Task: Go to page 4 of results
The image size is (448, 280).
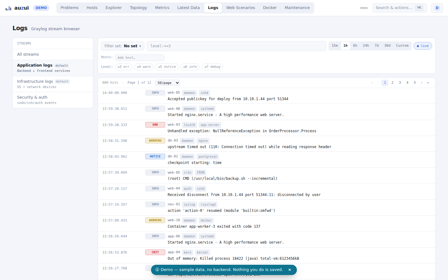Action: (x=407, y=83)
